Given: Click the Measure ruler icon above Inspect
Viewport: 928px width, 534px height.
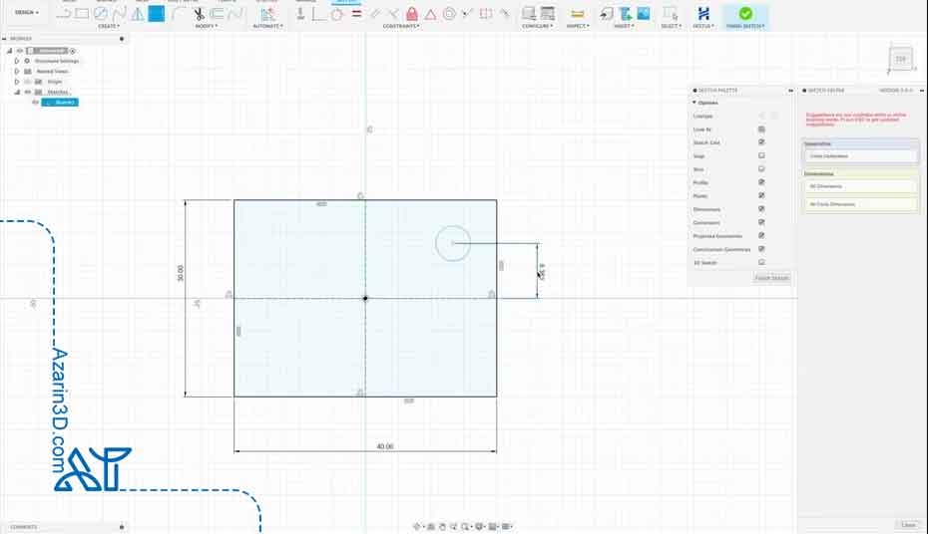Looking at the screenshot, I should point(577,14).
